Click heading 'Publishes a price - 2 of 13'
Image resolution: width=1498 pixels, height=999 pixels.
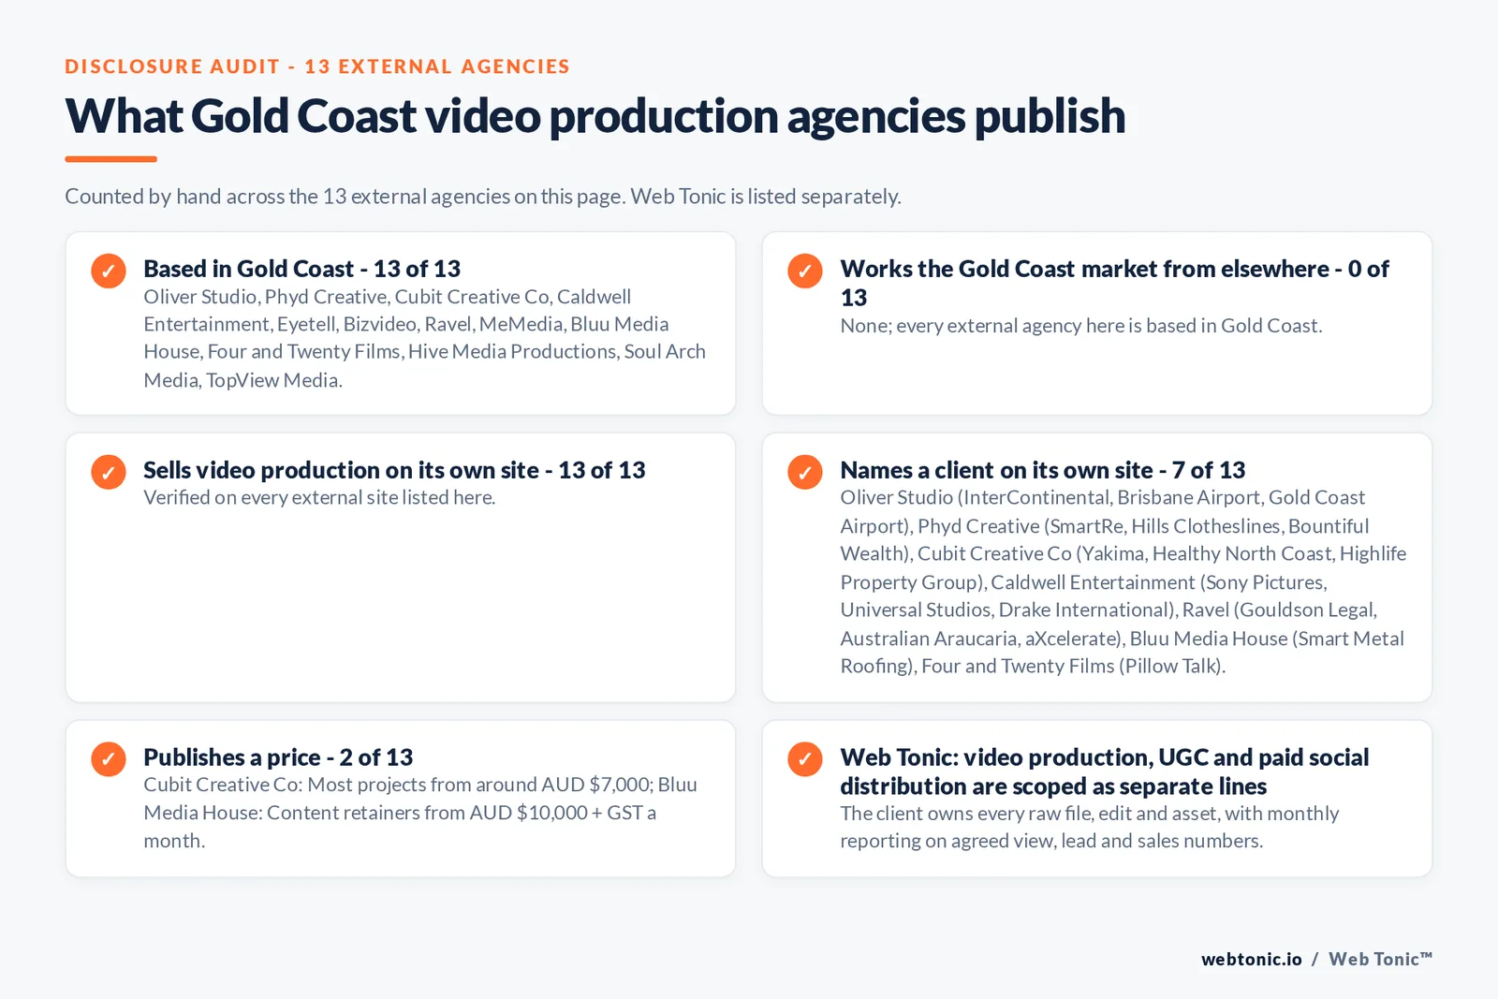point(278,757)
